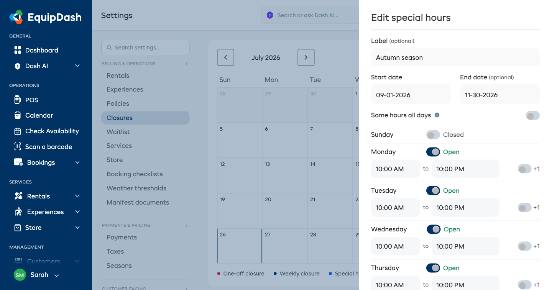Click the Experiences sidebar icon
The width and height of the screenshot is (552, 290).
coord(18,212)
